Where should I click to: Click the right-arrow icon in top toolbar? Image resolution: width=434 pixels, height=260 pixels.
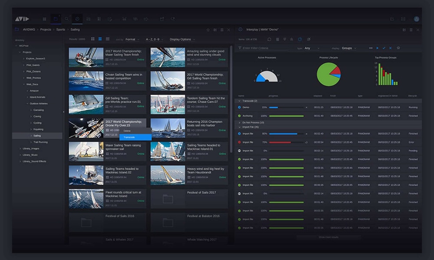(146, 19)
